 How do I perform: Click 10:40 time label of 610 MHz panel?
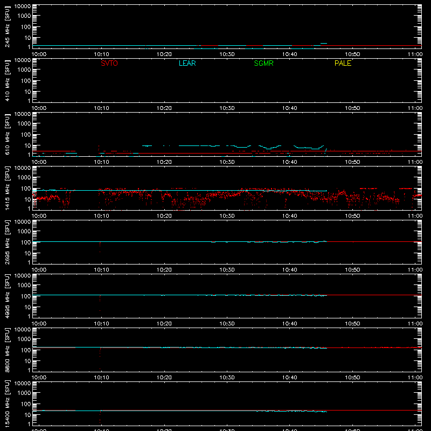pos(290,162)
